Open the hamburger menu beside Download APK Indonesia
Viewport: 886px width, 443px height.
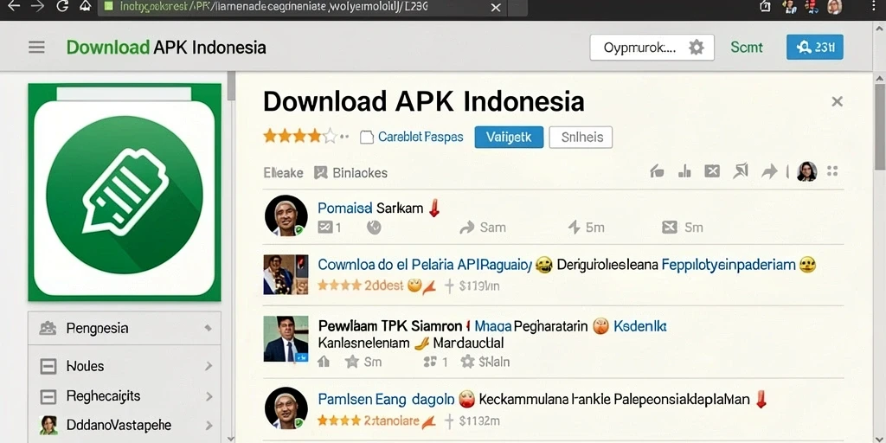click(x=36, y=48)
